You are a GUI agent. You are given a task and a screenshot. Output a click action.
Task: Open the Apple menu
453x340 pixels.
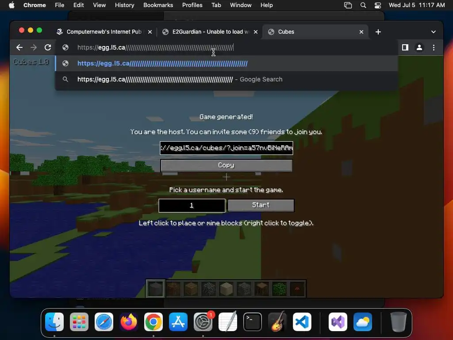(x=12, y=5)
